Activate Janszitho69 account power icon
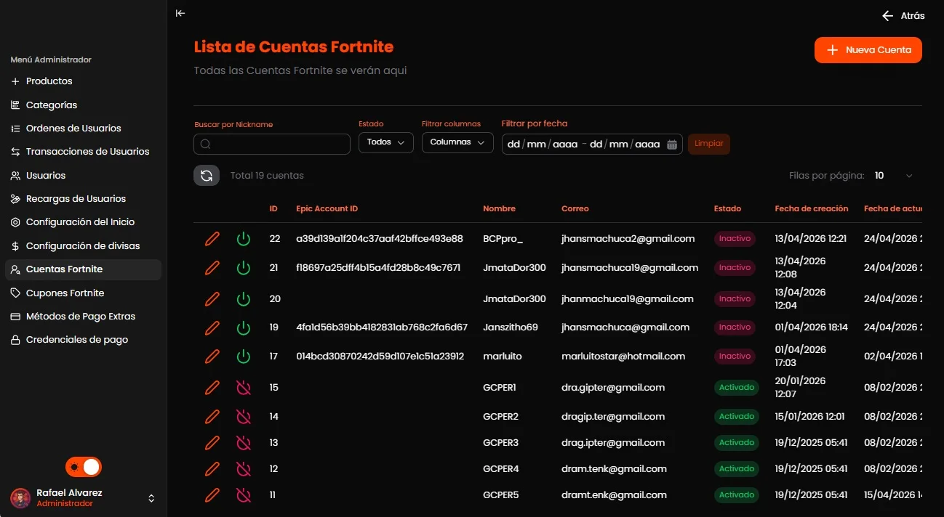The height and width of the screenshot is (517, 944). 244,327
